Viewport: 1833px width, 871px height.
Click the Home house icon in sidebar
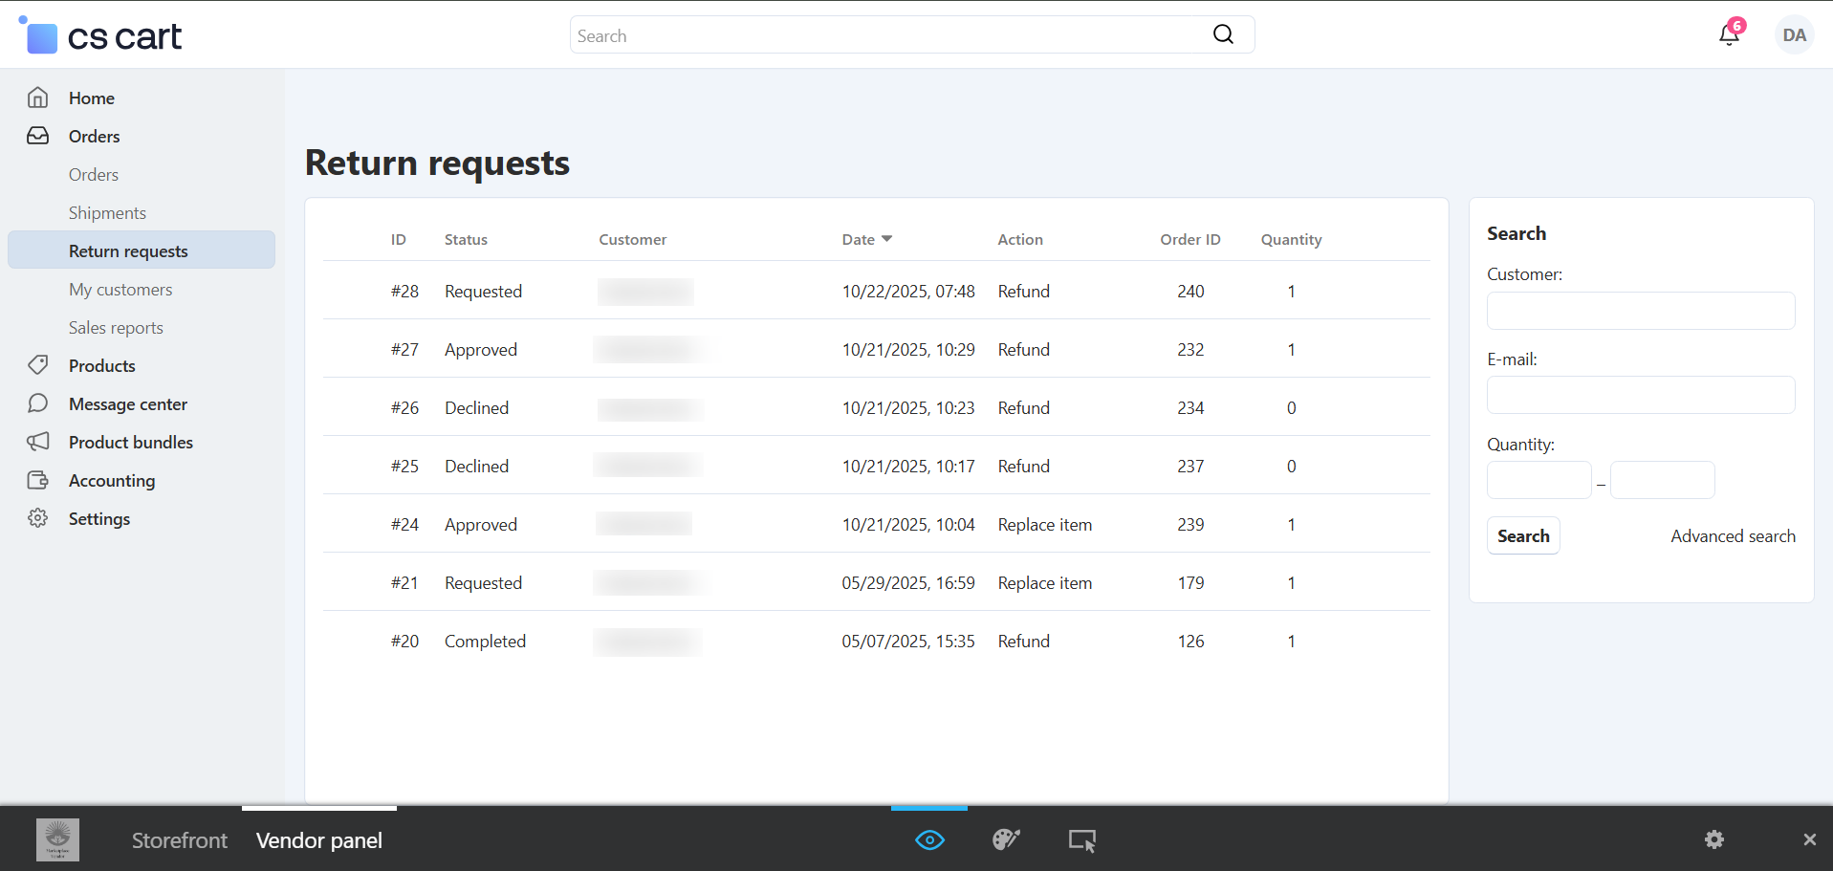pyautogui.click(x=38, y=98)
